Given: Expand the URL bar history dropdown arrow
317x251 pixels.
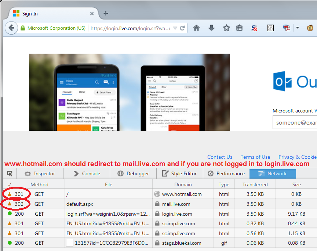Looking at the screenshot, I should (175, 28).
